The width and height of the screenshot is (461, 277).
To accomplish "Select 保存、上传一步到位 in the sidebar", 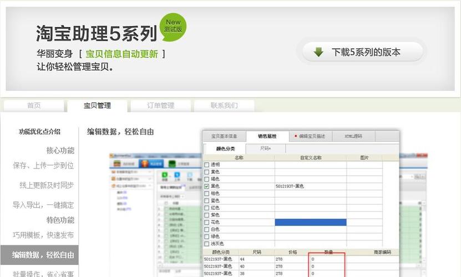I will [x=43, y=166].
